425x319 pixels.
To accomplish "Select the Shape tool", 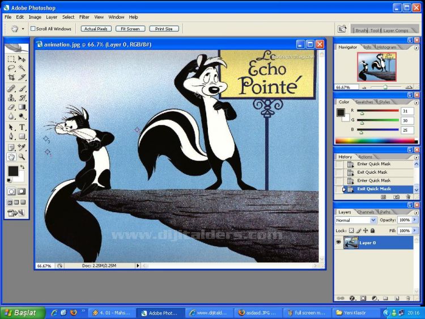I will [22, 136].
